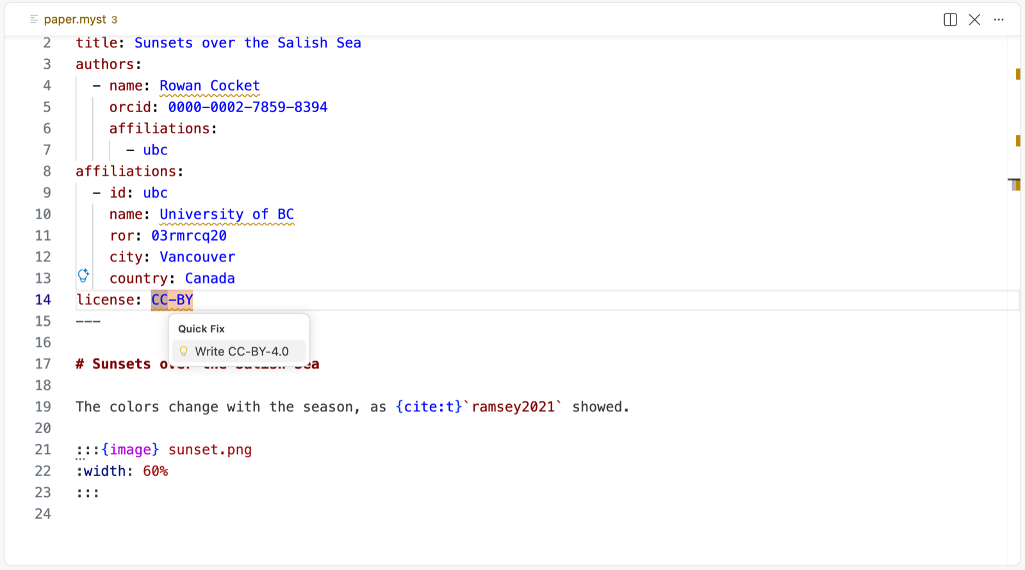Click the ror value 03rmrcq20

click(189, 236)
